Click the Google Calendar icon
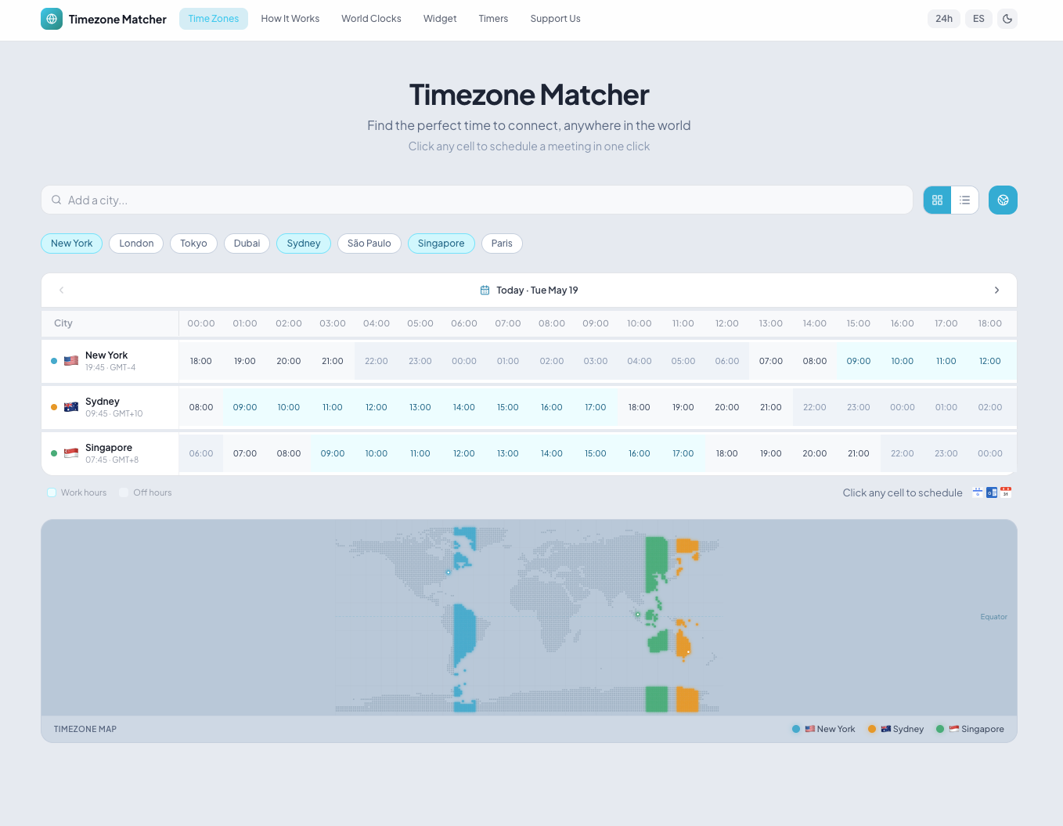This screenshot has width=1063, height=826. pyautogui.click(x=978, y=492)
